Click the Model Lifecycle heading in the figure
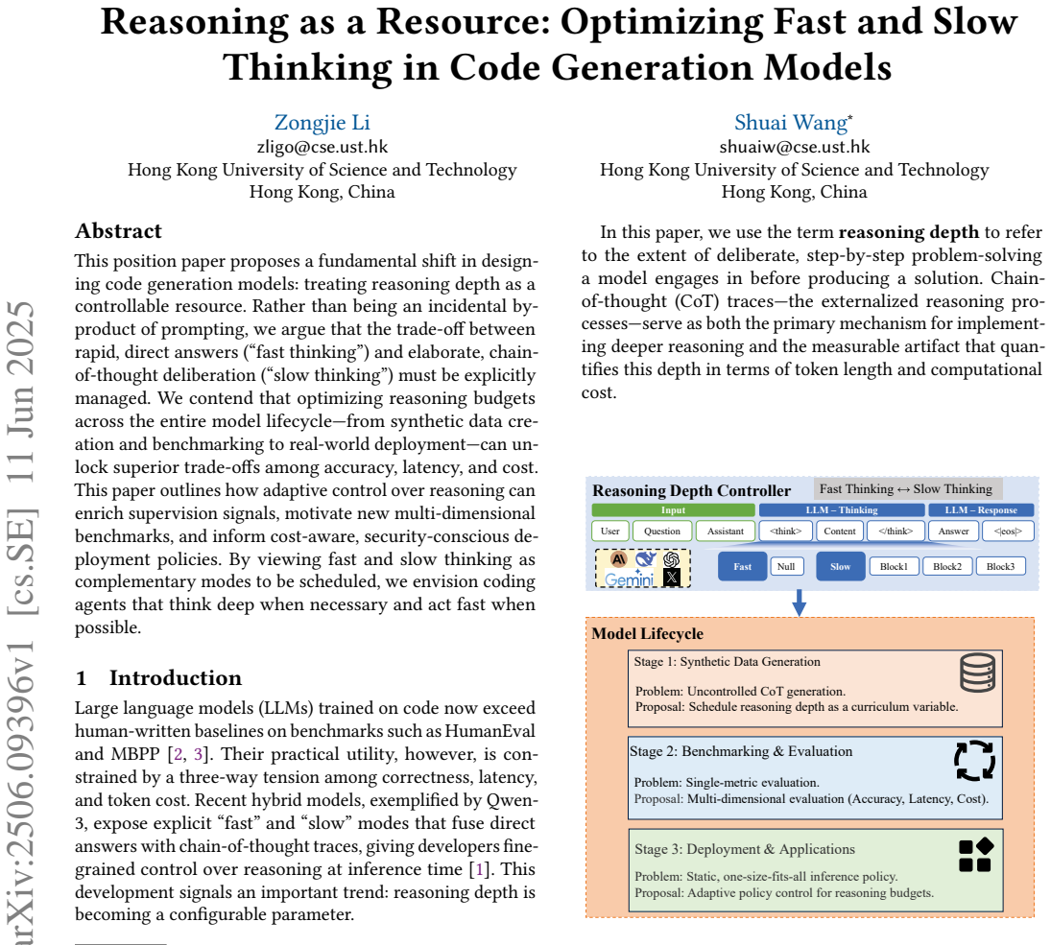1051x945 pixels. tap(648, 634)
